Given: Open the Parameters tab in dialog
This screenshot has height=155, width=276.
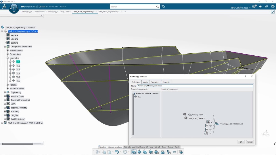Looking at the screenshot, I should coord(155,82).
